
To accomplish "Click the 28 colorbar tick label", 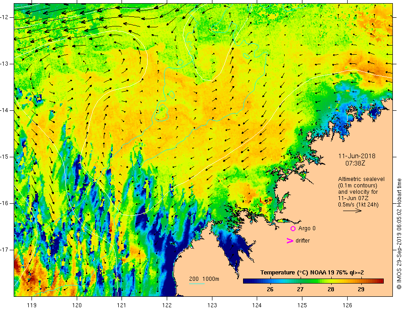I will [x=331, y=289].
